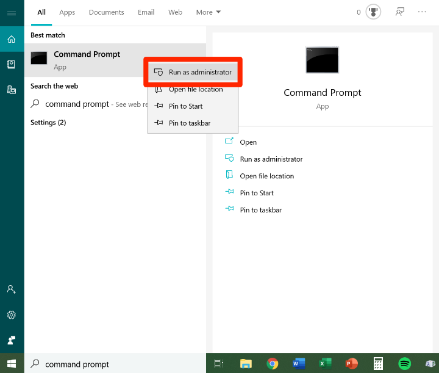The height and width of the screenshot is (373, 439).
Task: Open the hamburger menu in the sidebar
Action: 12,13
